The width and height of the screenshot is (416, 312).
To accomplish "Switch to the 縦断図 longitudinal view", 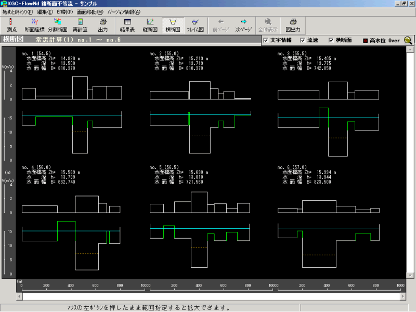I will point(150,24).
